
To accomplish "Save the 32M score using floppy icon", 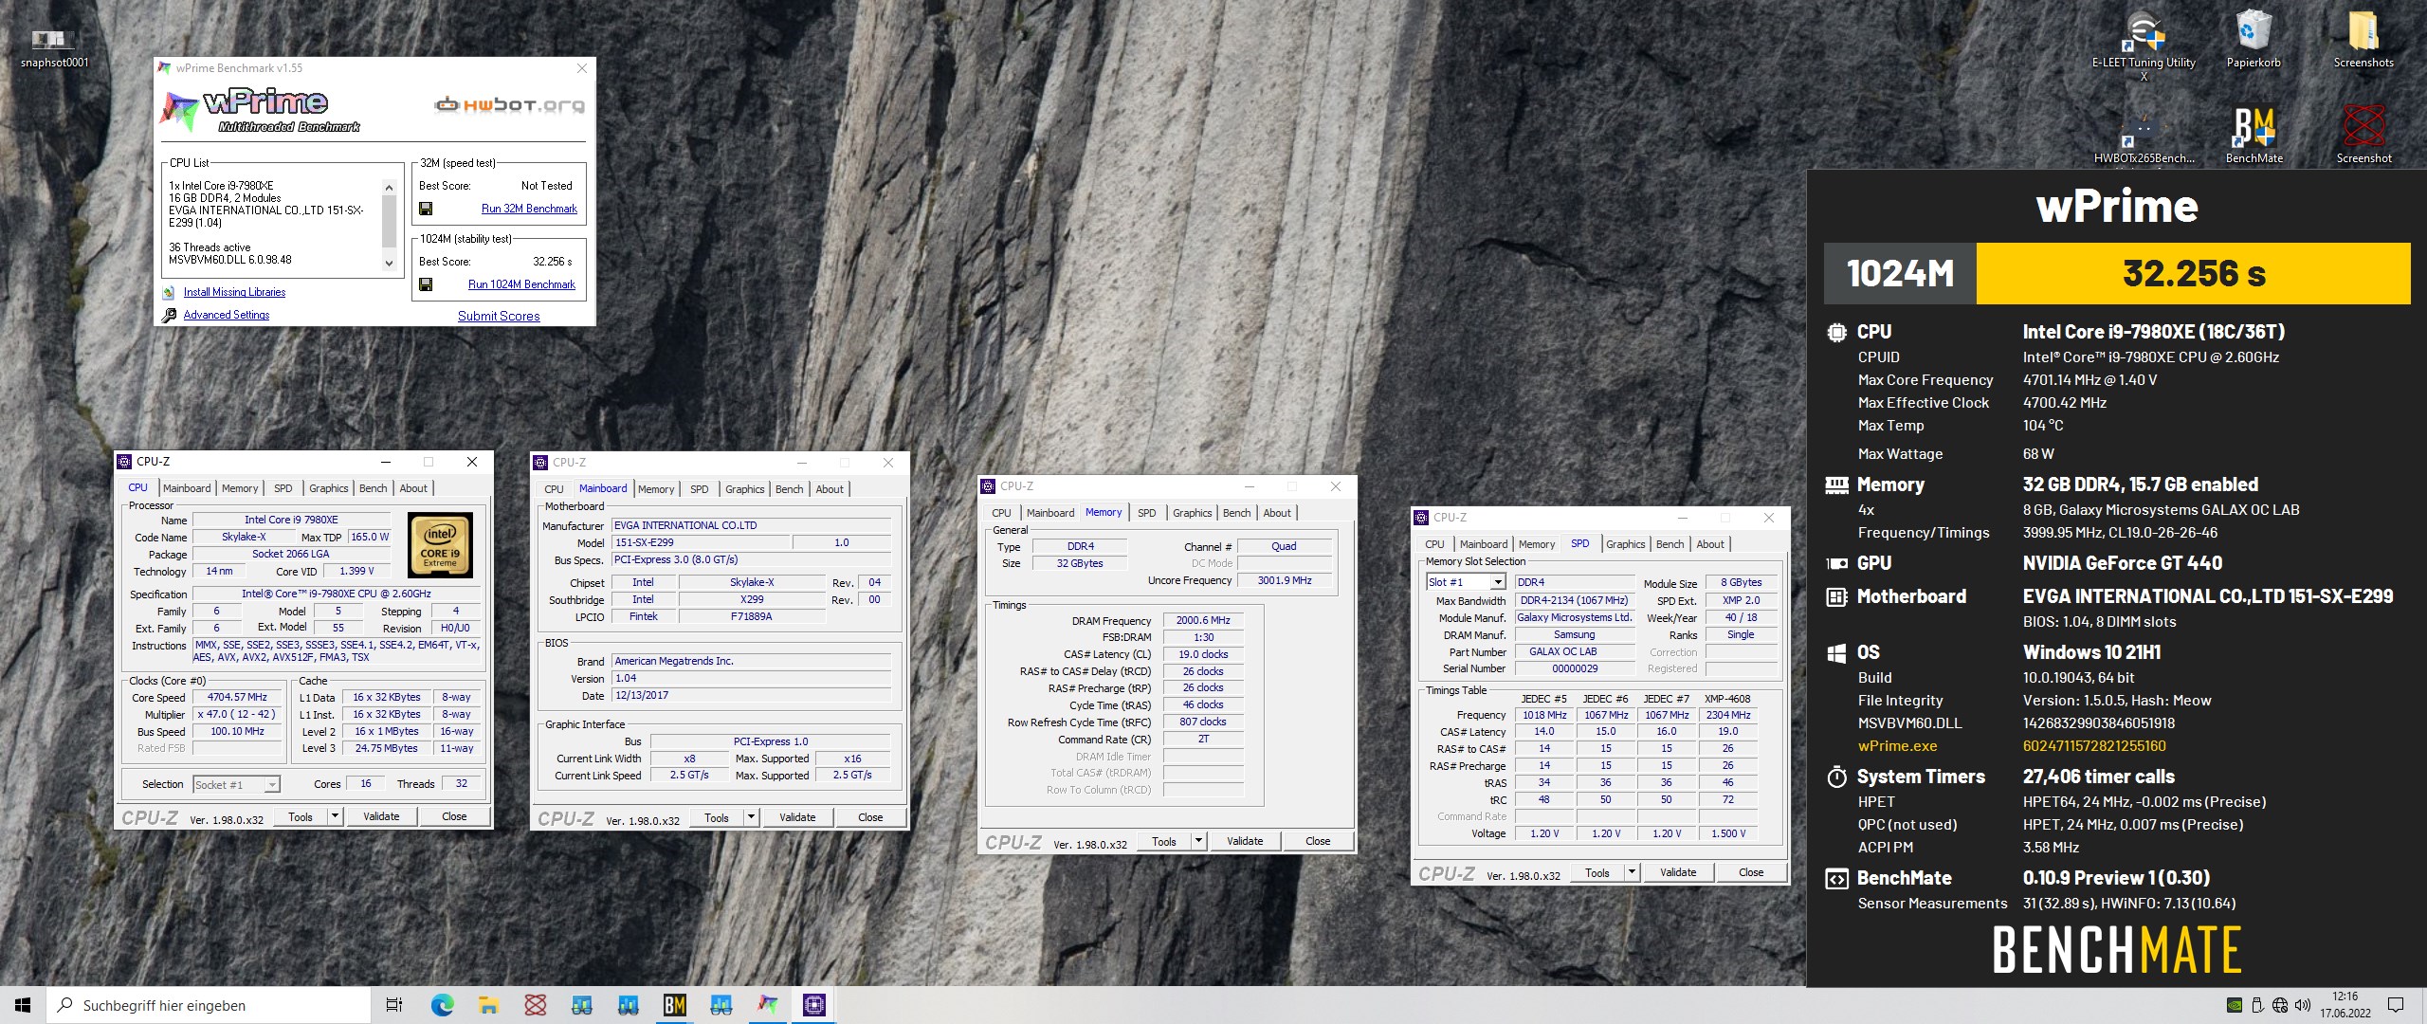I will coord(426,209).
